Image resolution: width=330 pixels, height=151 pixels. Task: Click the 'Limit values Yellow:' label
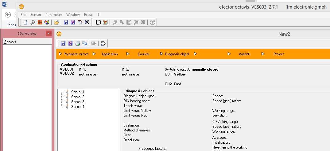[138, 111]
